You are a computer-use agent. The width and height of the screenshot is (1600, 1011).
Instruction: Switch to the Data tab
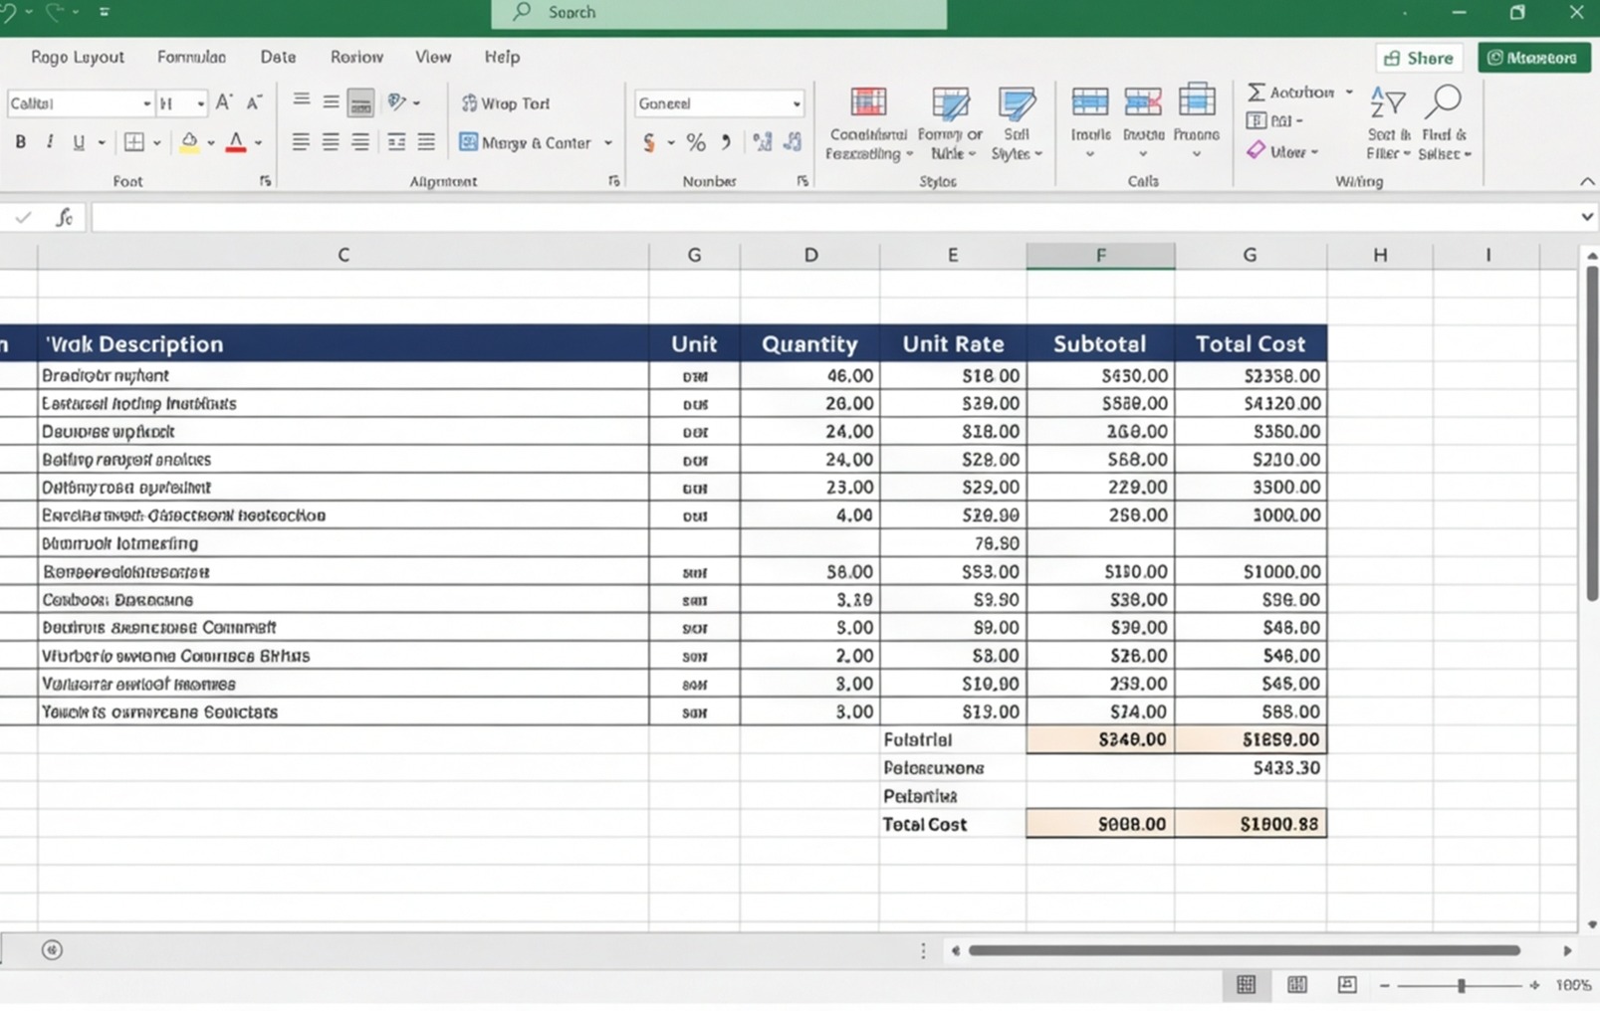pos(278,57)
